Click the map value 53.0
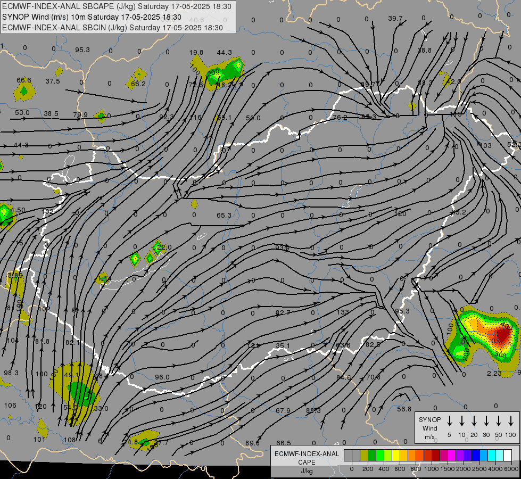 tap(22, 113)
